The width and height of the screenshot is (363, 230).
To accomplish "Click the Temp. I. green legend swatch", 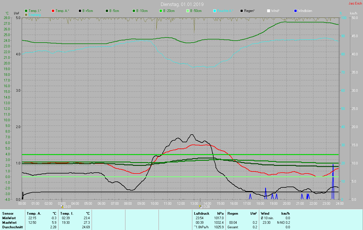I will click(x=26, y=11).
